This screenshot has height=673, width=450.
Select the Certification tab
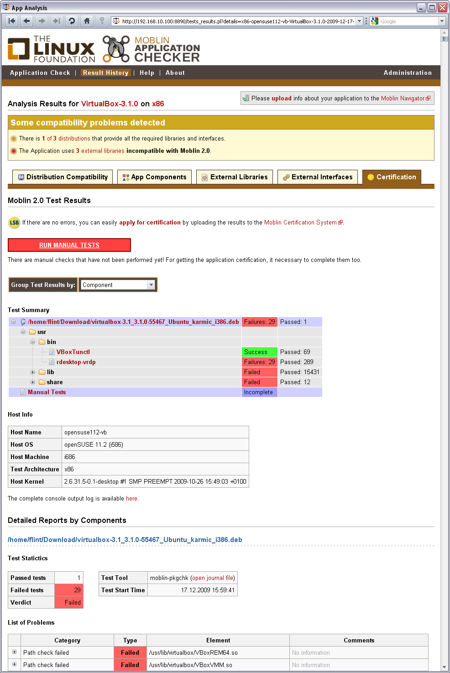pos(392,177)
